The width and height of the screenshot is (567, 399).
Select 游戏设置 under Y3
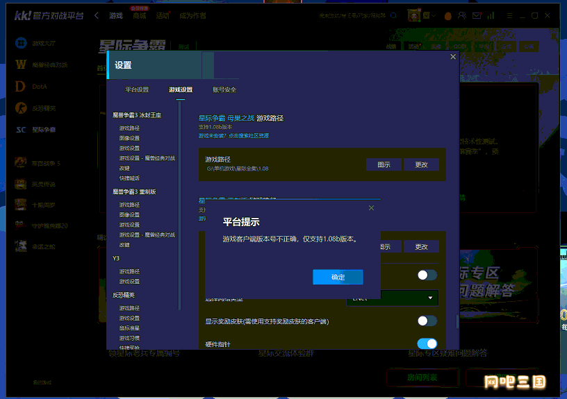tap(129, 282)
